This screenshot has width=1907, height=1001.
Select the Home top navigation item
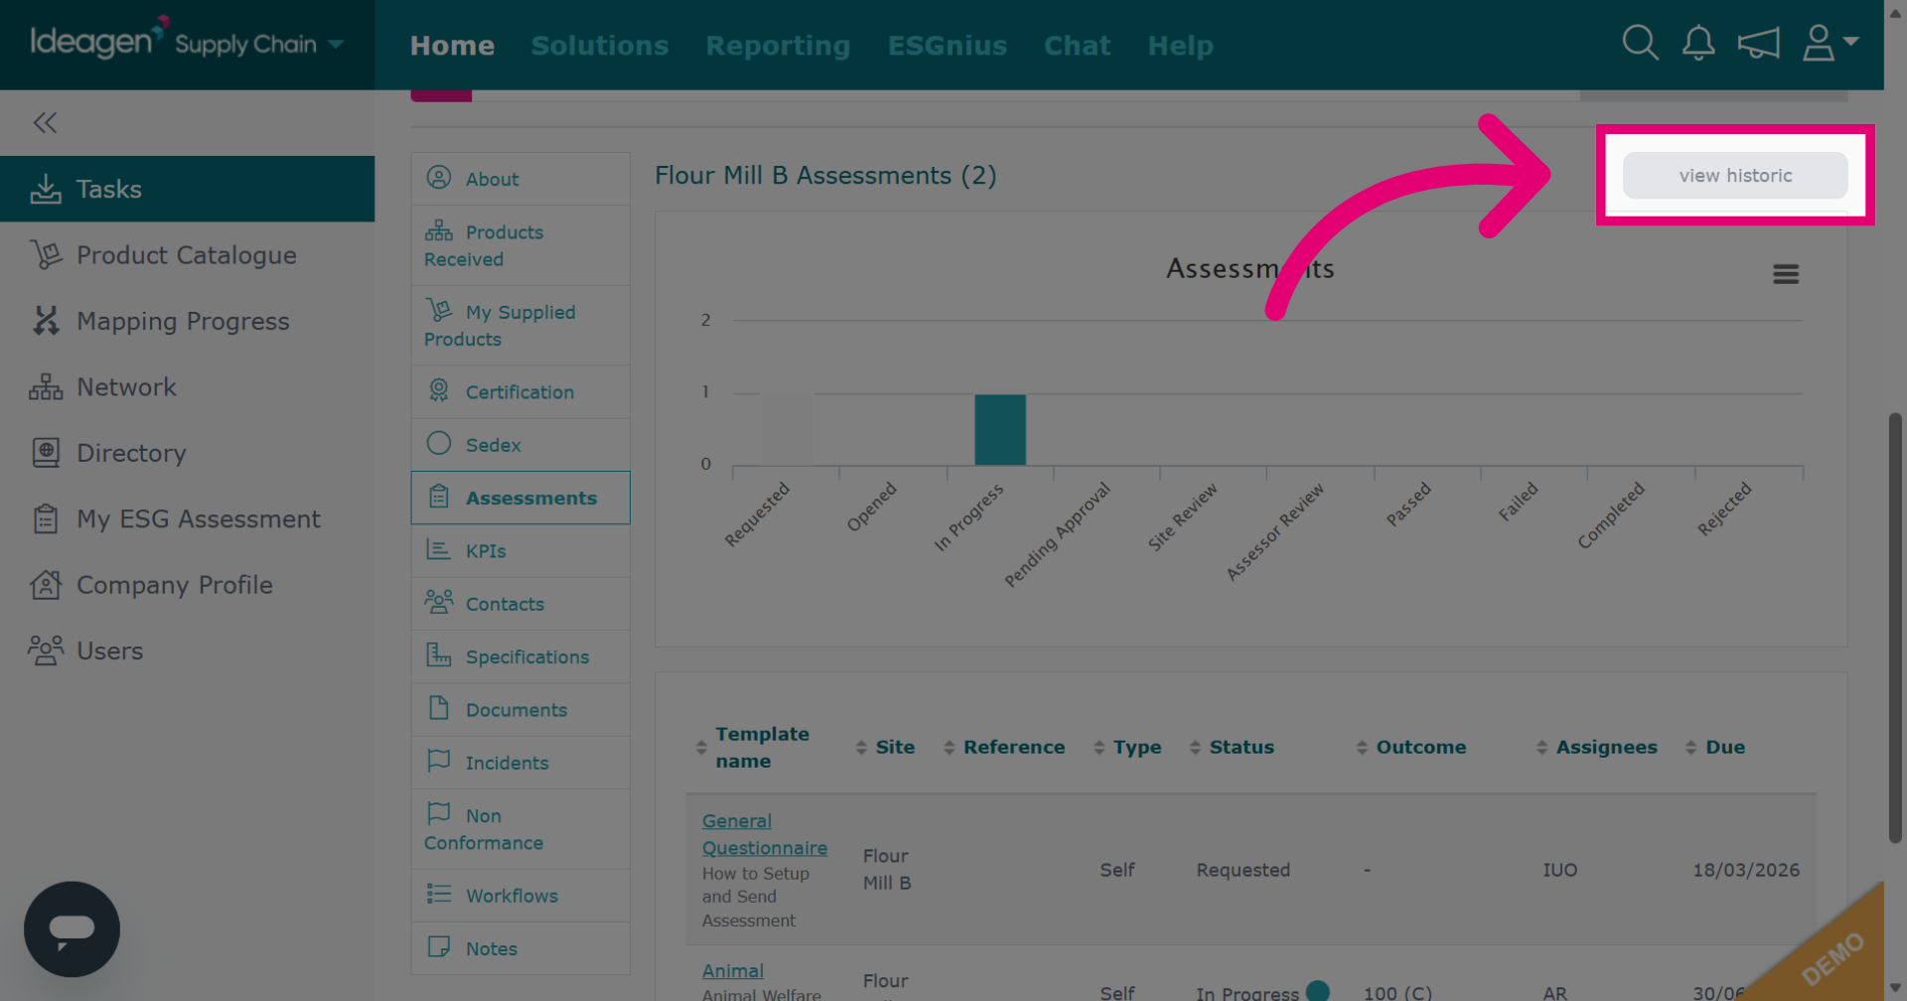(452, 46)
